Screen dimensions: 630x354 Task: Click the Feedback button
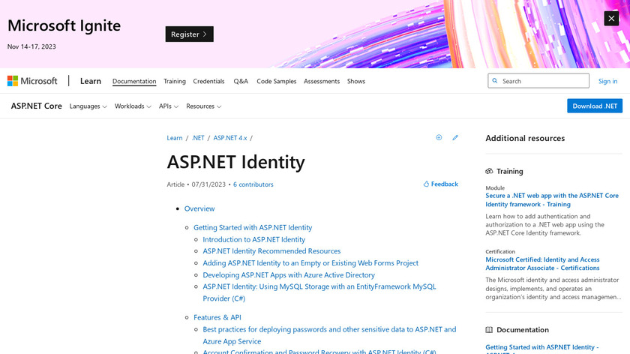tap(440, 184)
